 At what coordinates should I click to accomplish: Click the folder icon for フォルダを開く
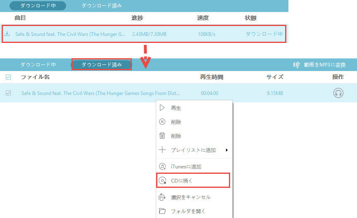[x=162, y=211]
